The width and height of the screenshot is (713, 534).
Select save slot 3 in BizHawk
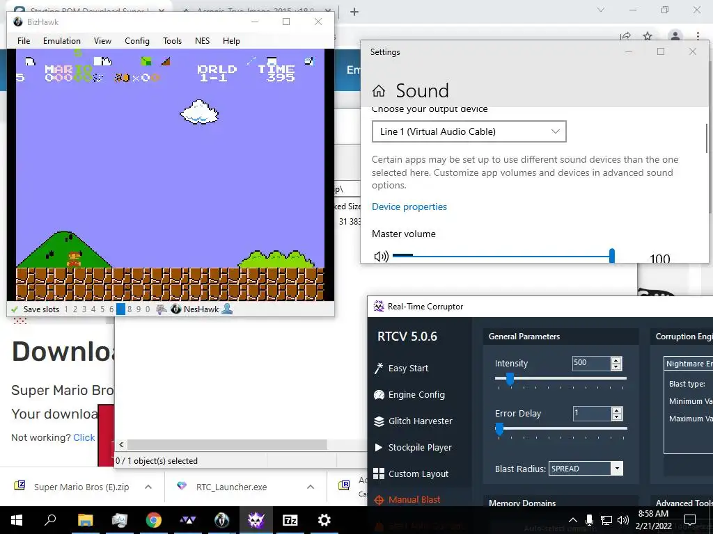(84, 309)
